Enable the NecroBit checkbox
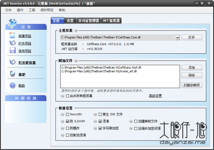Image resolution: width=214 pixels, height=150 pixels. pos(67,114)
